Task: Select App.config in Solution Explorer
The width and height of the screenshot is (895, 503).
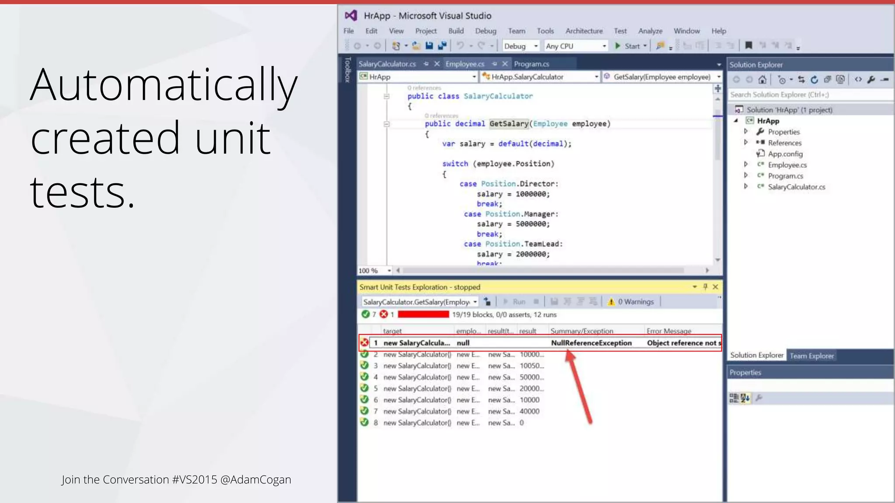Action: pyautogui.click(x=785, y=154)
